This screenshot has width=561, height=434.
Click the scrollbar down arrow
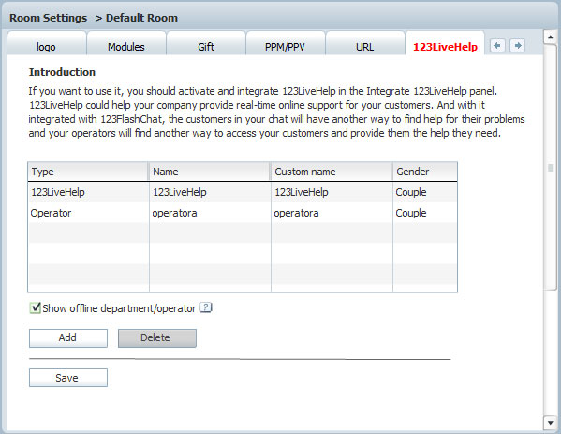coord(551,423)
